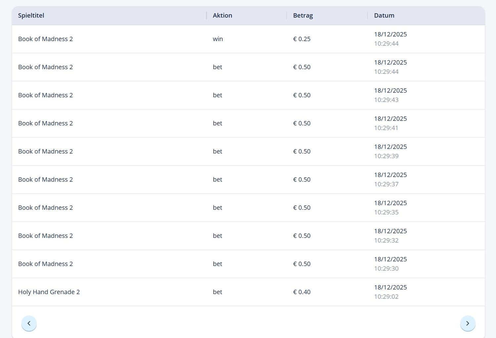Click the bet action in Holy Hand Grenade row
The height and width of the screenshot is (338, 496).
[218, 292]
